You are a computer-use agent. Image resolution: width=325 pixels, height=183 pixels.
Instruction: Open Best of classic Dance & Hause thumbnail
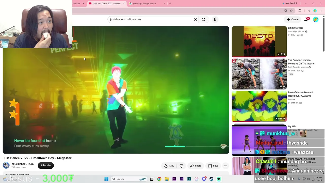click(259, 106)
